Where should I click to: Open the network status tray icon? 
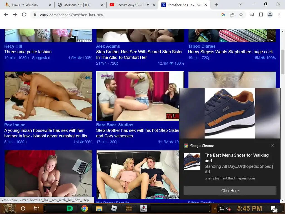click(222, 208)
